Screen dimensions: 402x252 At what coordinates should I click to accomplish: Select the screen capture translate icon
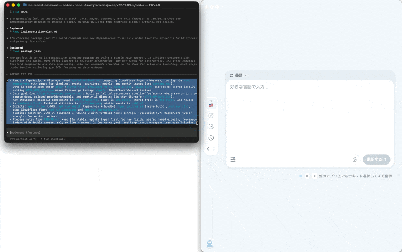[x=211, y=127]
